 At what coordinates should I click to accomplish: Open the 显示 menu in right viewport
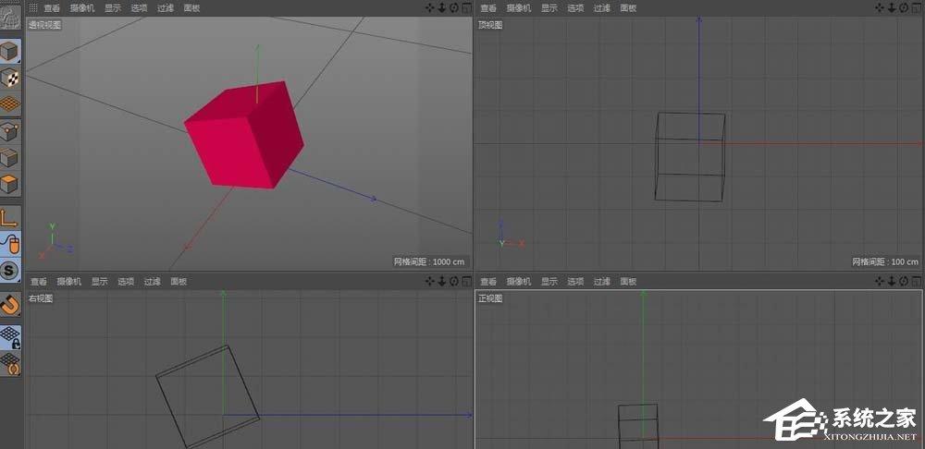coord(100,282)
